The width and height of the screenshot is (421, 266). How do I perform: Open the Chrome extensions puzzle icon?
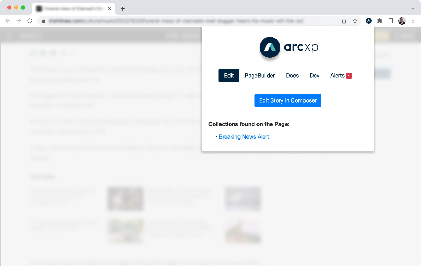380,21
